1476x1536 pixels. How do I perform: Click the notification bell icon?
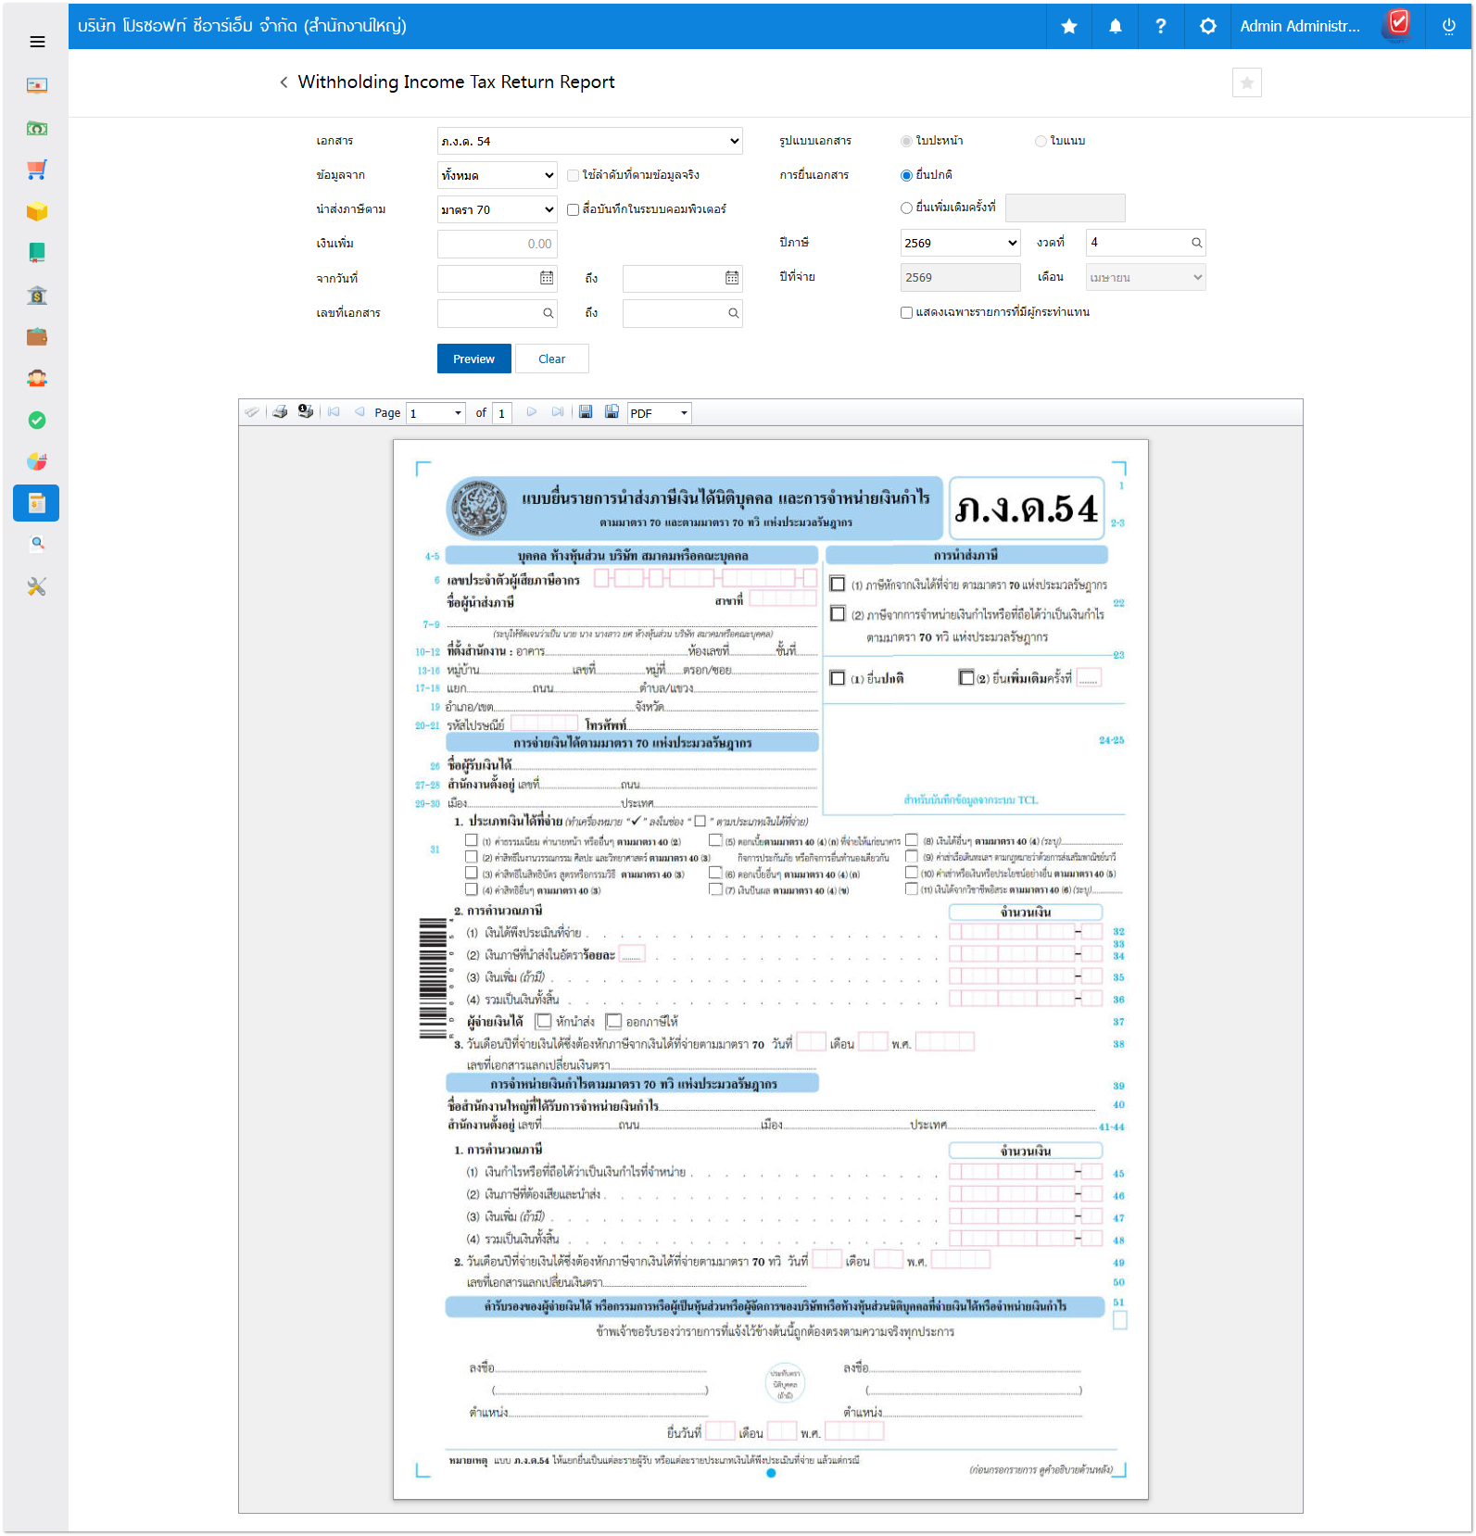click(x=1116, y=26)
